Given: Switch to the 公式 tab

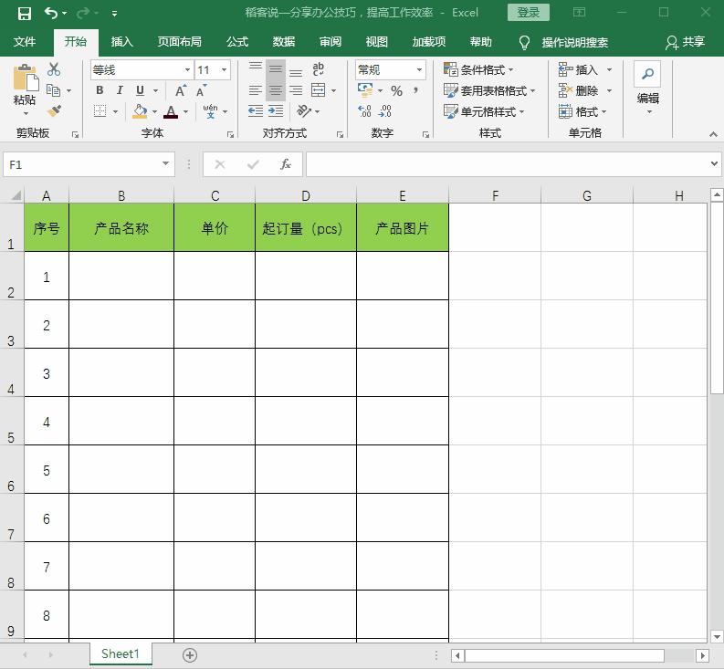Looking at the screenshot, I should click(237, 42).
